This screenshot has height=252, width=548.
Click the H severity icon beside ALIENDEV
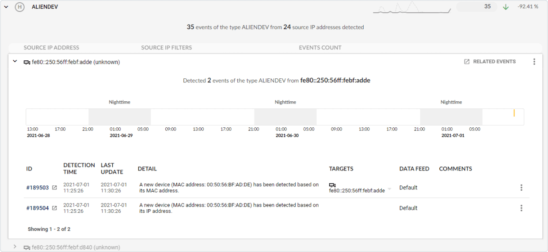click(19, 7)
